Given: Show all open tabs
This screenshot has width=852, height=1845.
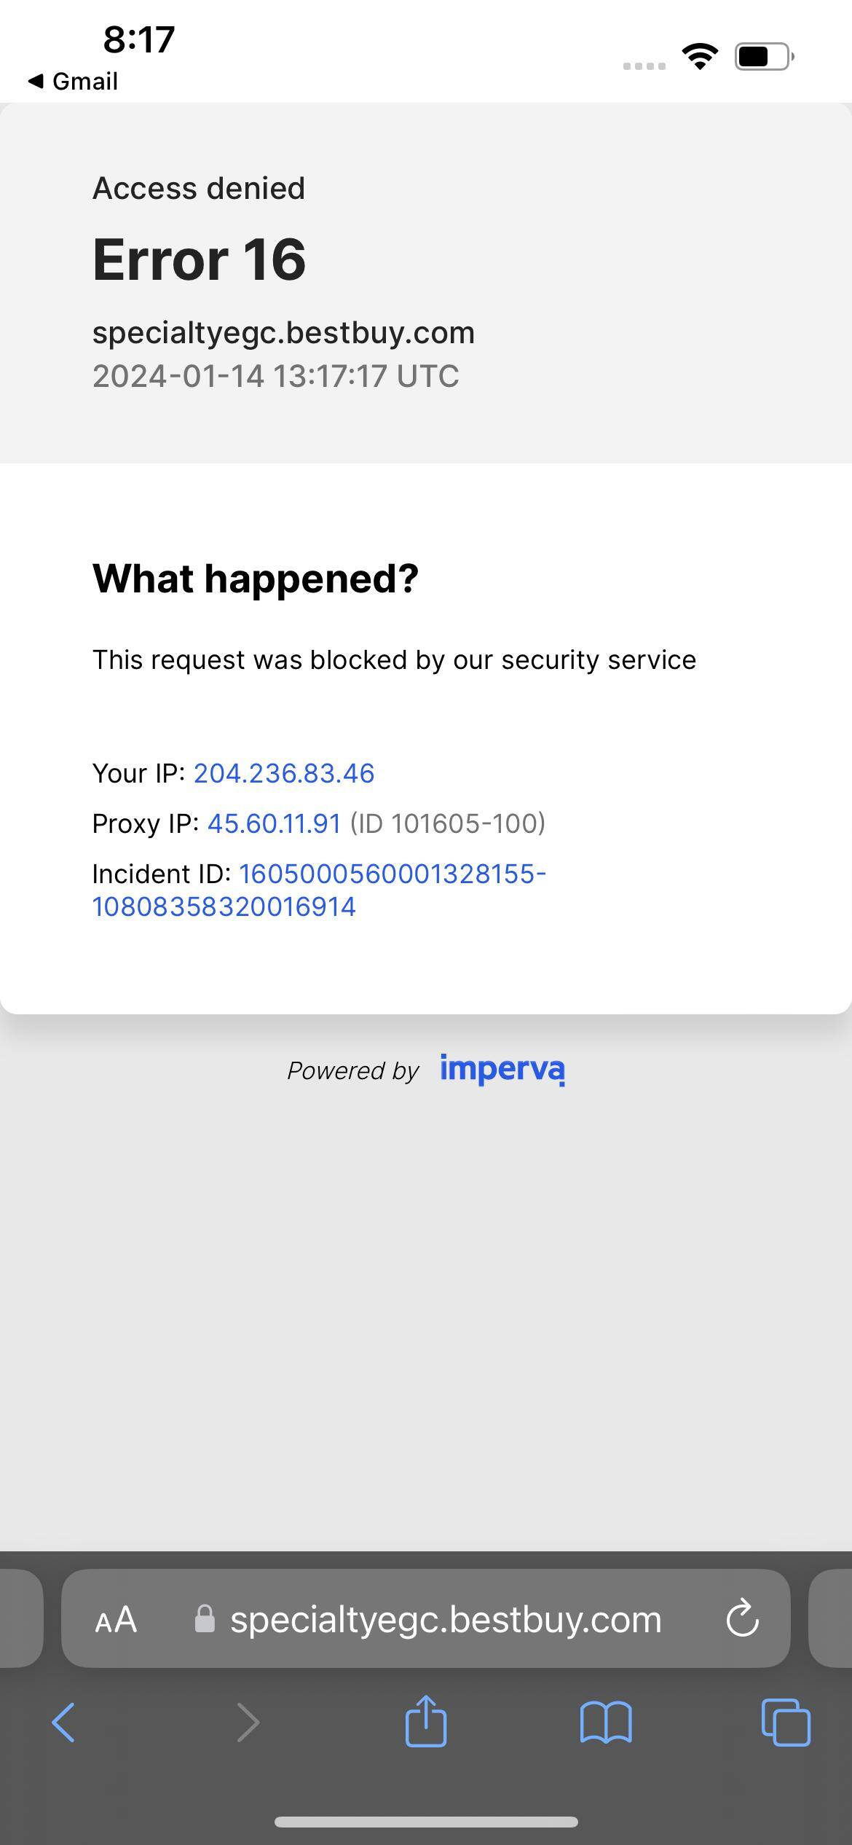Looking at the screenshot, I should pyautogui.click(x=785, y=1723).
